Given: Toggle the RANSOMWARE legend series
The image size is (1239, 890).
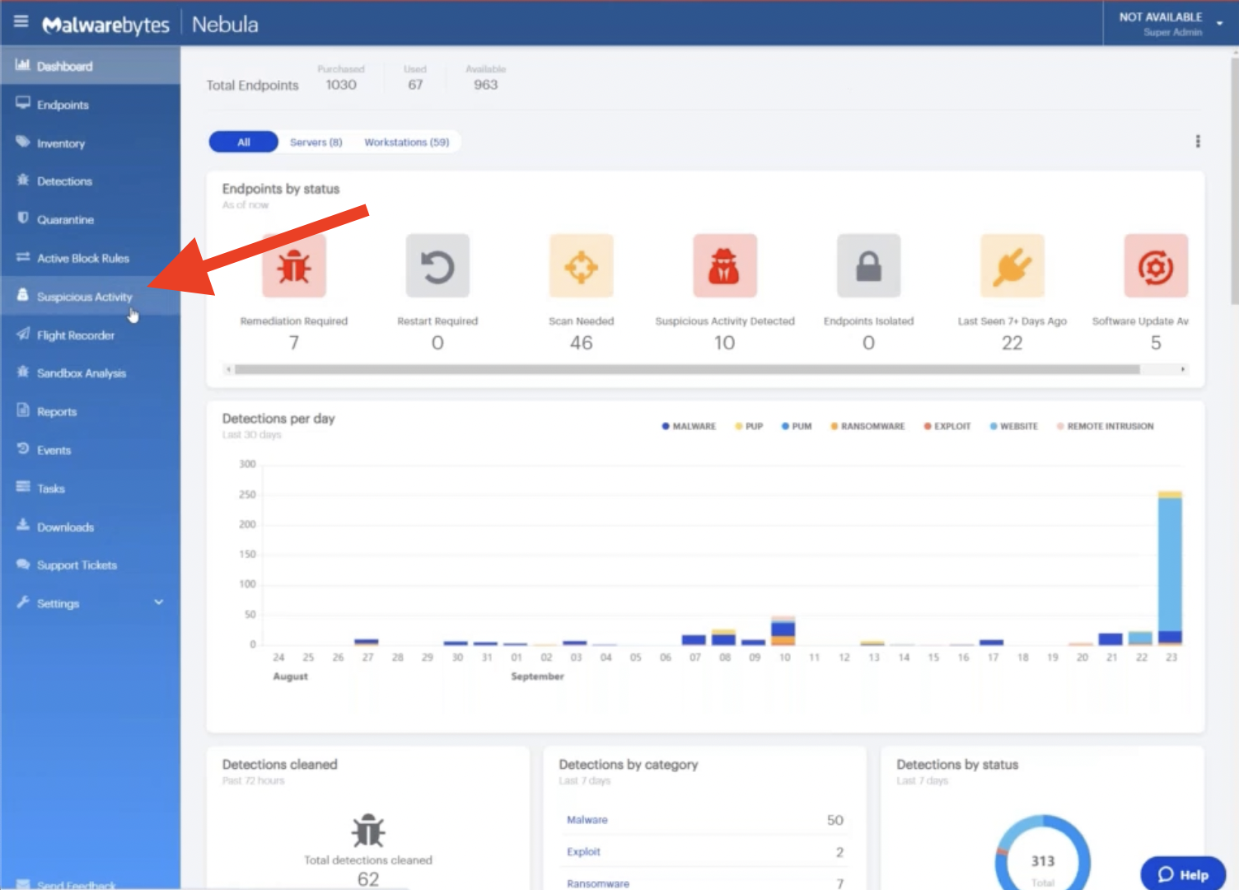Looking at the screenshot, I should [867, 426].
